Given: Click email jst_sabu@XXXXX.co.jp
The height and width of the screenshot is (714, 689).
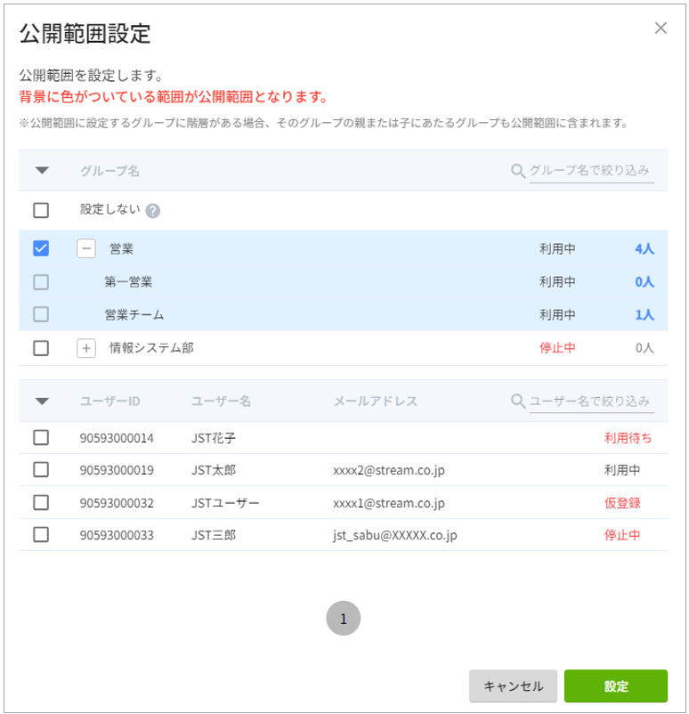Looking at the screenshot, I should [x=395, y=535].
